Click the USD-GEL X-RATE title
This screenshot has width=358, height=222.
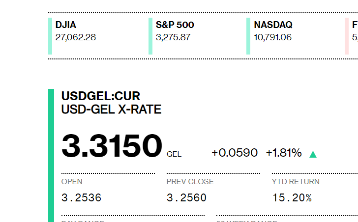point(111,110)
